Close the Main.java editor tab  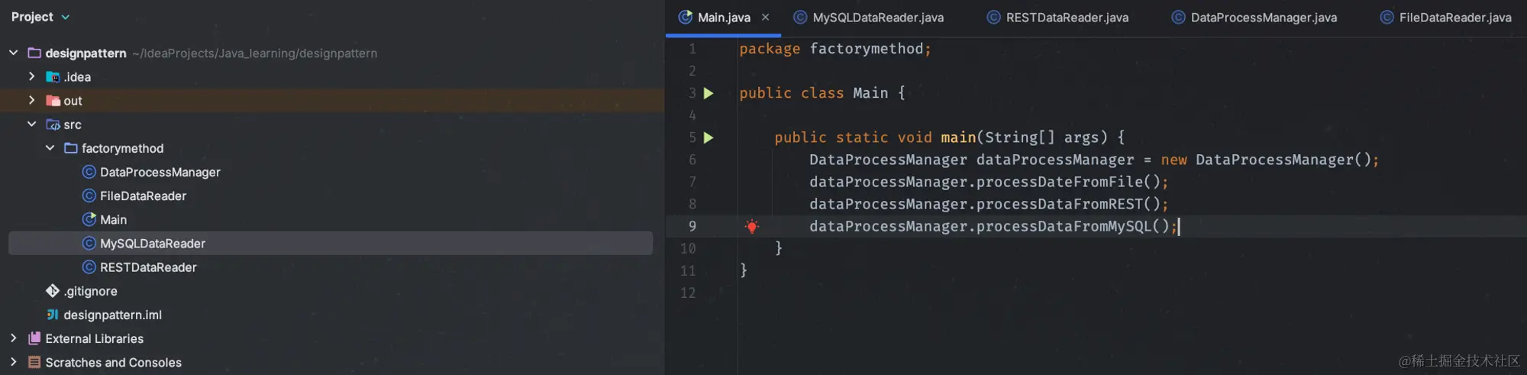pyautogui.click(x=765, y=17)
